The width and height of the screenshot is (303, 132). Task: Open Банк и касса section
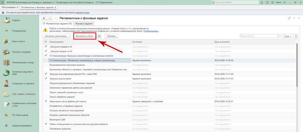pos(18,41)
